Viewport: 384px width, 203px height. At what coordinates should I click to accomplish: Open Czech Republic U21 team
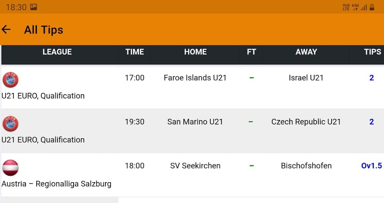point(306,122)
